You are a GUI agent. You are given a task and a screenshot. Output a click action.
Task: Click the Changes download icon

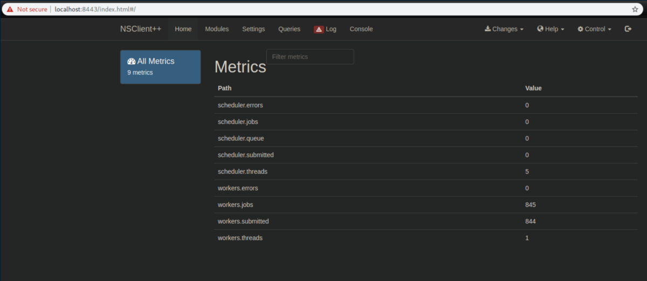pos(487,29)
